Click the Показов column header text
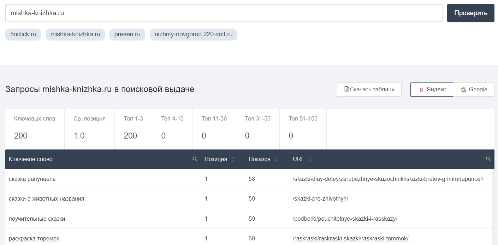498x245 pixels. [x=260, y=159]
